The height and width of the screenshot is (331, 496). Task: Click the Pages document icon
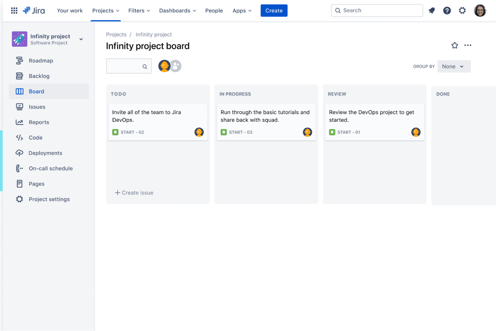click(19, 184)
